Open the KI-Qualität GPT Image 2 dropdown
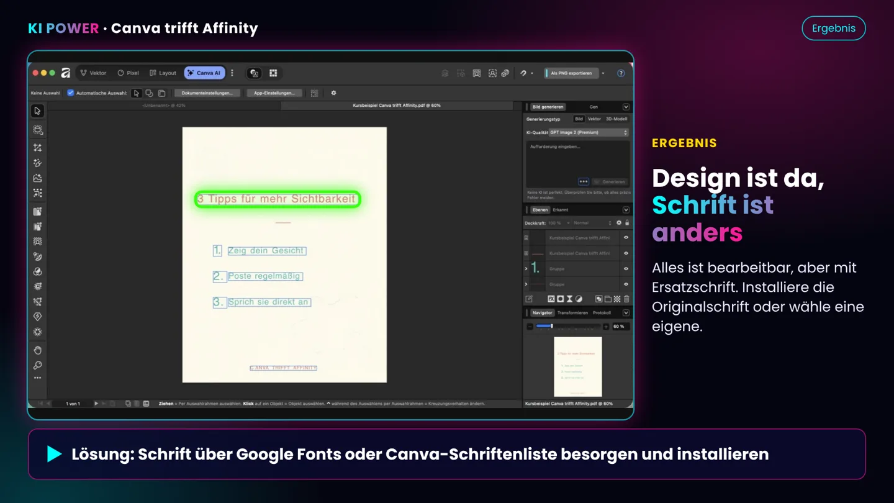The width and height of the screenshot is (894, 503). point(589,132)
